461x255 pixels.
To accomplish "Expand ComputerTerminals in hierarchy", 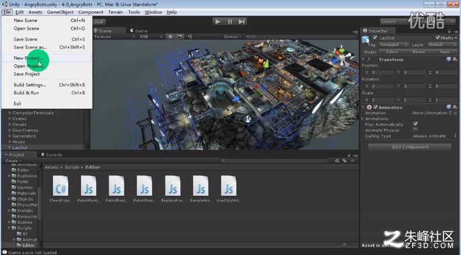I will [10, 113].
